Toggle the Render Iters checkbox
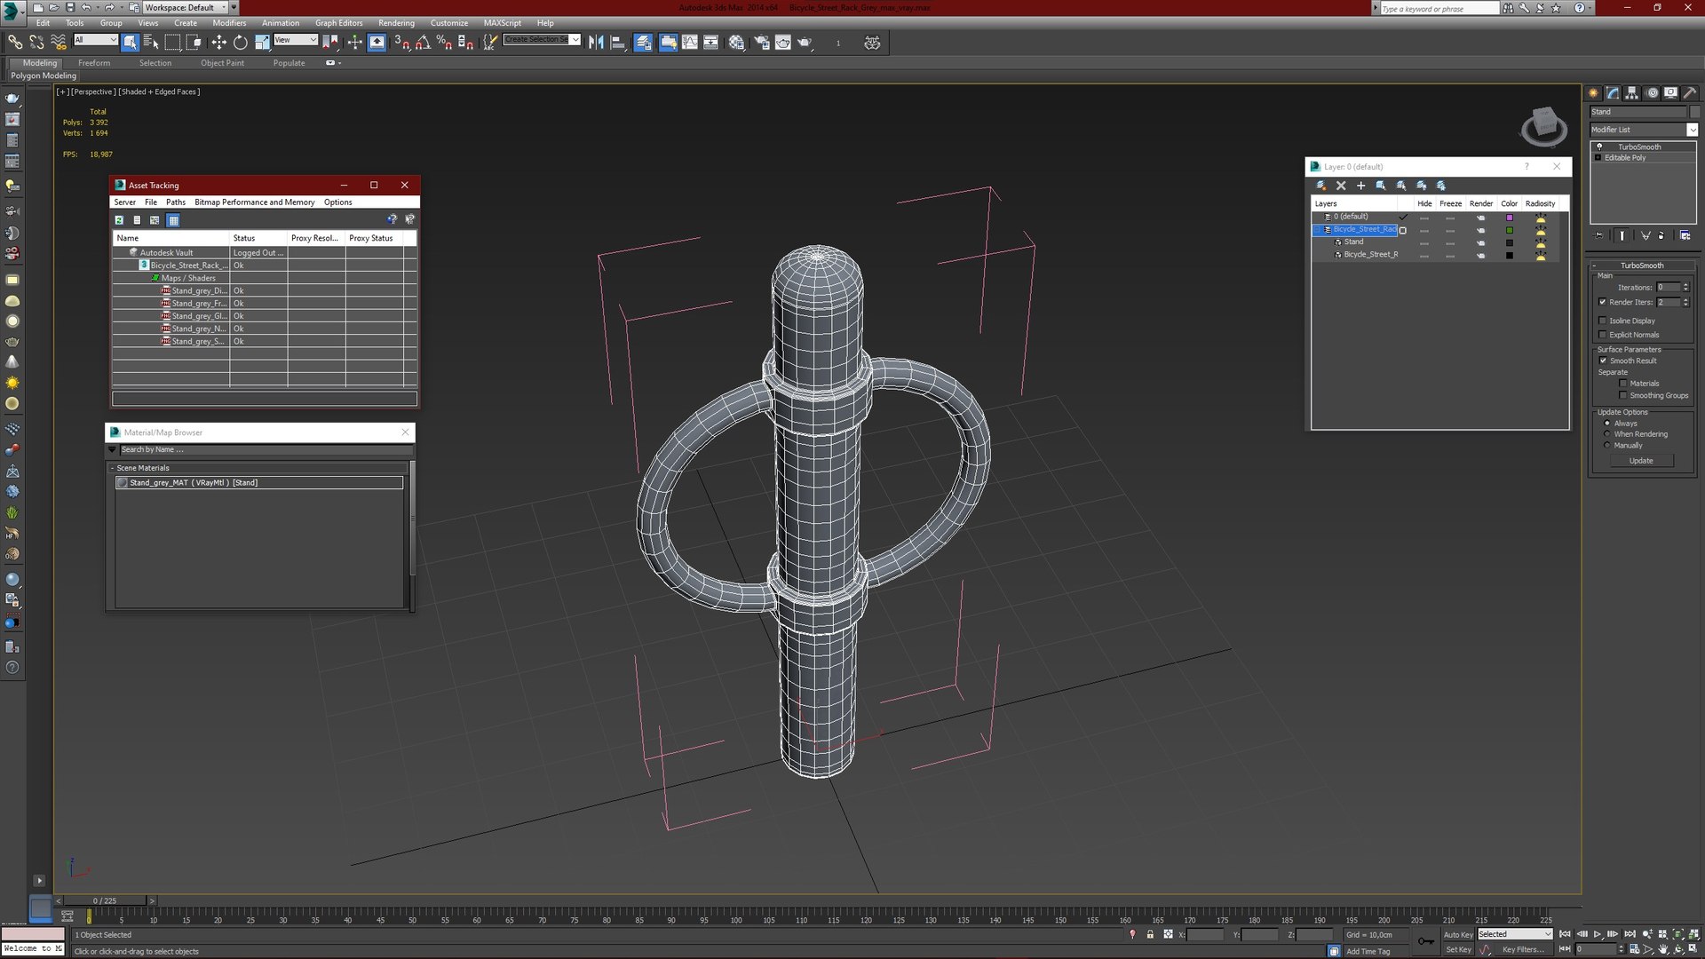 (1603, 302)
